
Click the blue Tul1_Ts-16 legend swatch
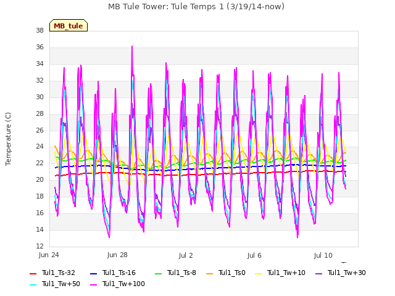pyautogui.click(x=93, y=273)
